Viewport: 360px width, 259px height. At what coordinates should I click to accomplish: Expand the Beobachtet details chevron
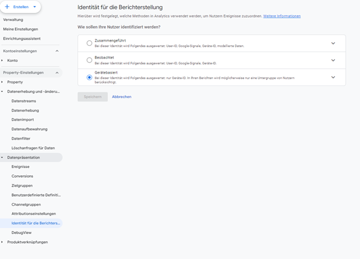pos(333,60)
